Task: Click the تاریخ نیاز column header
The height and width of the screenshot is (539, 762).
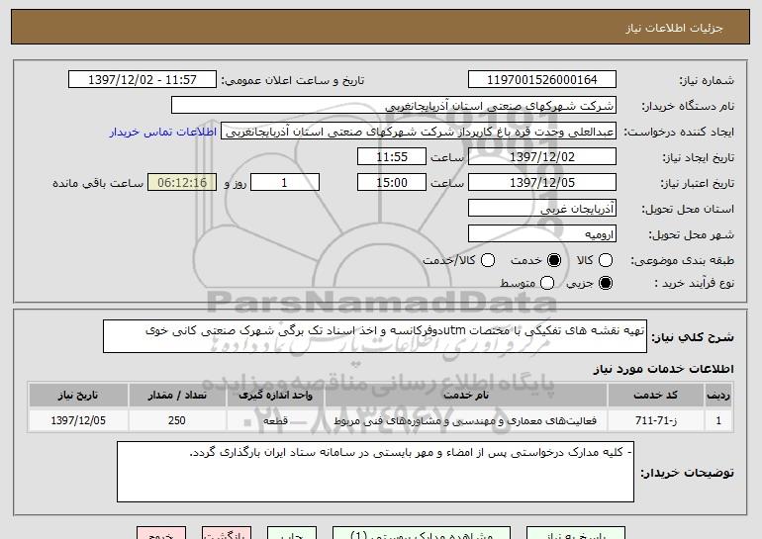Action: (x=78, y=396)
